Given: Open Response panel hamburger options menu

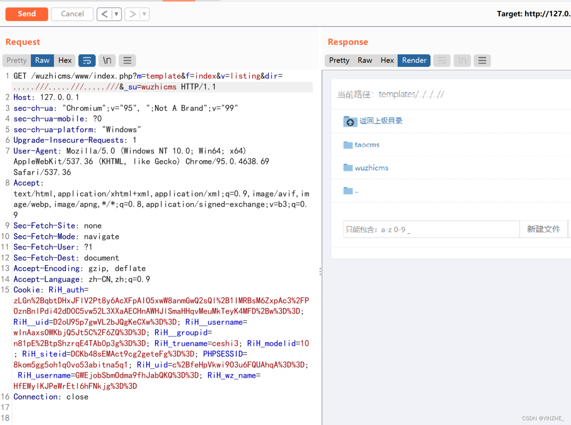Looking at the screenshot, I should (482, 61).
